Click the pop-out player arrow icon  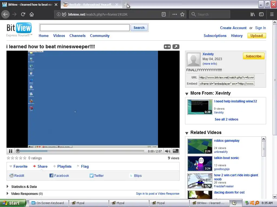pos(176,47)
